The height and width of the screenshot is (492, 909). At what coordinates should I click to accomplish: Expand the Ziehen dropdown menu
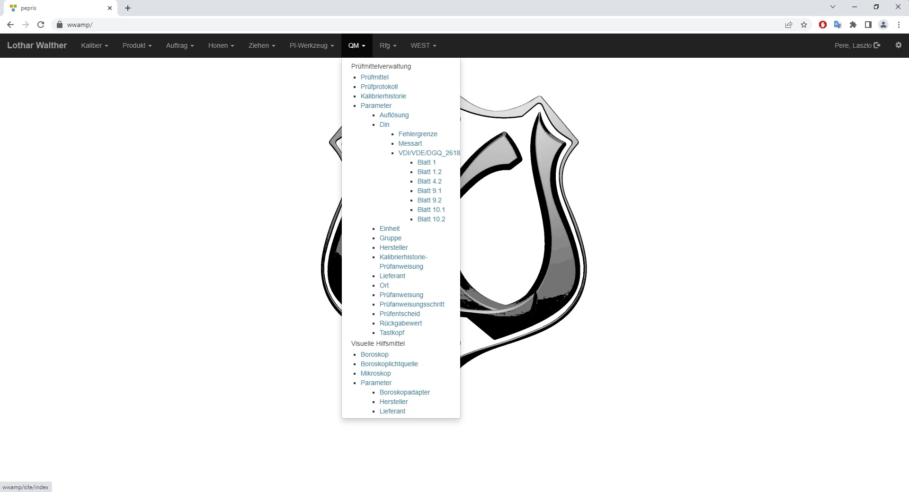(x=262, y=45)
